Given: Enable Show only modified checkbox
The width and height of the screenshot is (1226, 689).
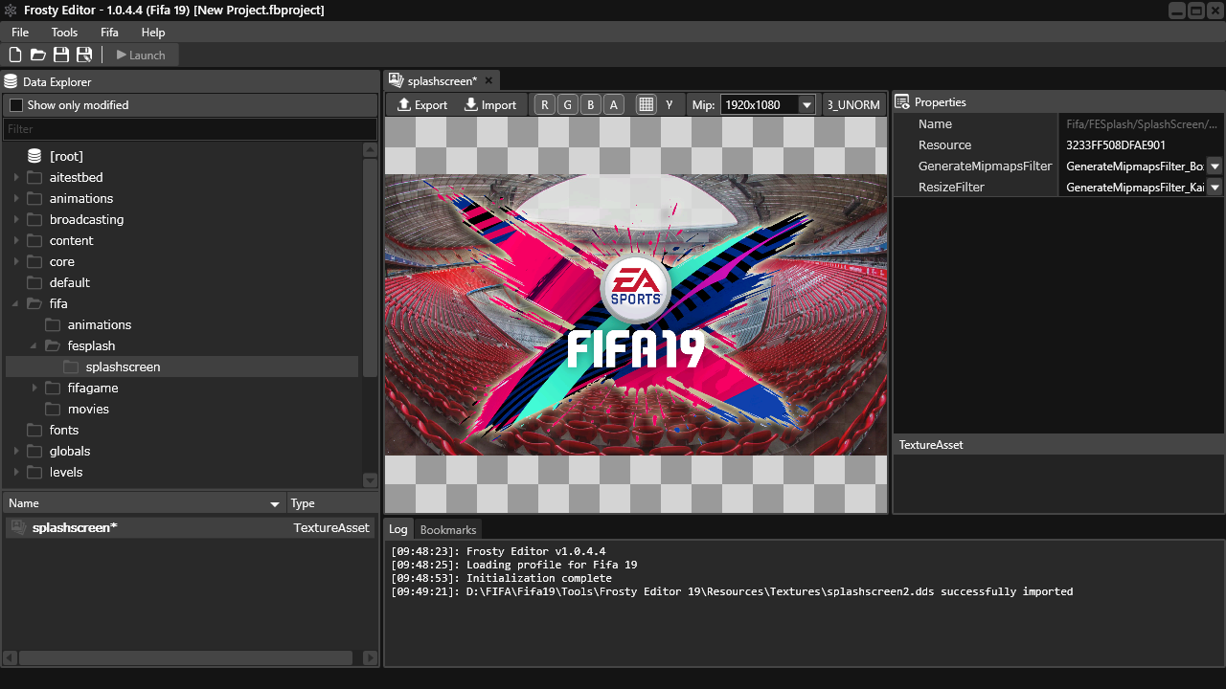Looking at the screenshot, I should click(16, 105).
